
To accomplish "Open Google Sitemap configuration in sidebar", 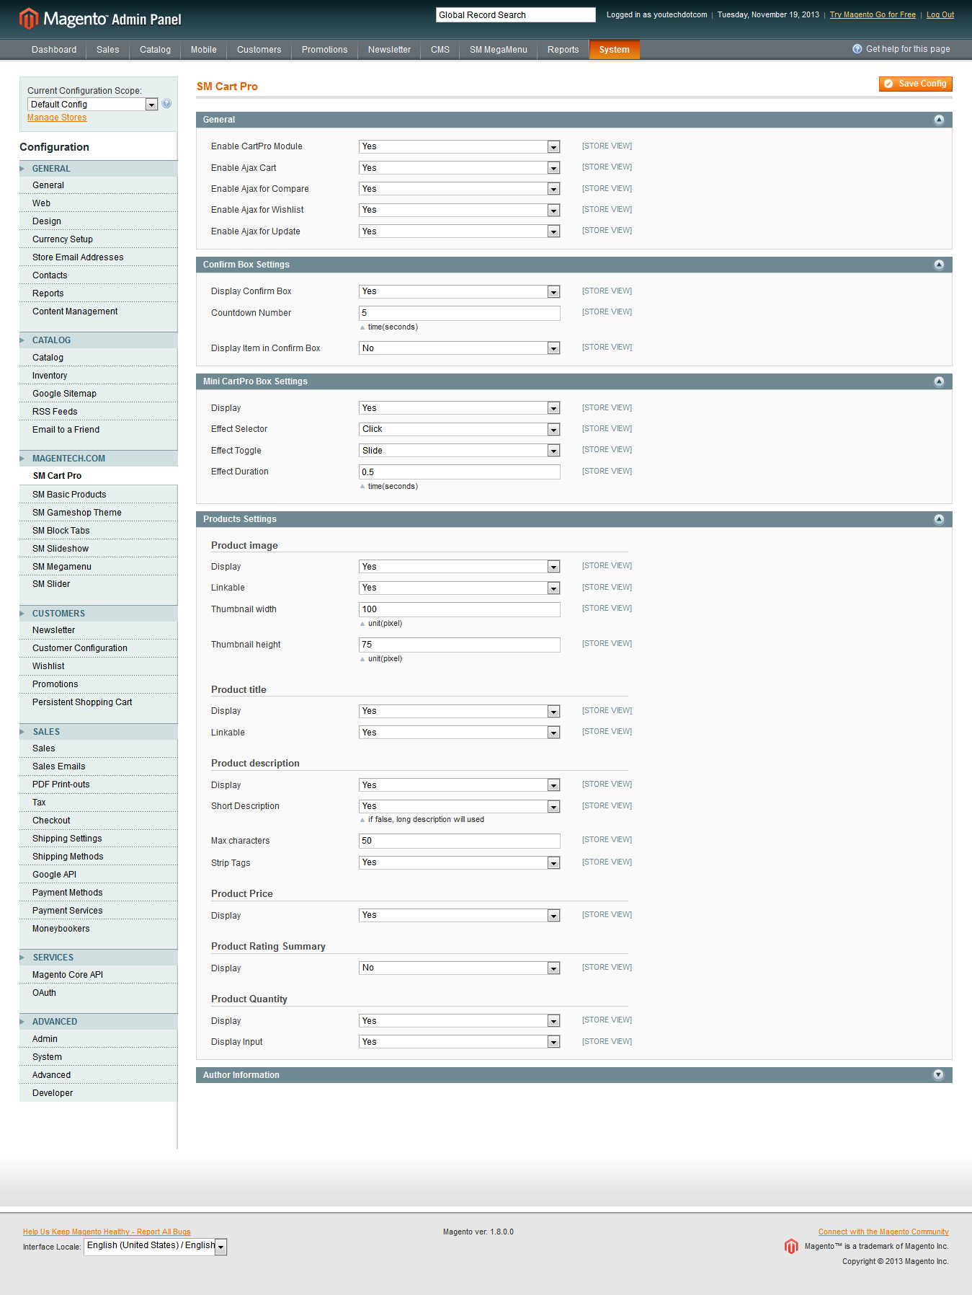I will click(x=64, y=394).
